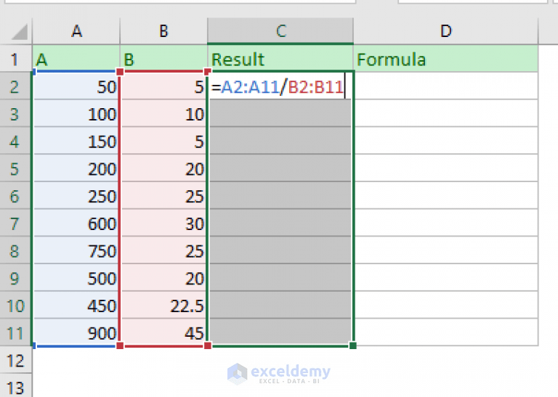Click the 'Result' header cell
The width and height of the screenshot is (558, 397).
(x=280, y=59)
